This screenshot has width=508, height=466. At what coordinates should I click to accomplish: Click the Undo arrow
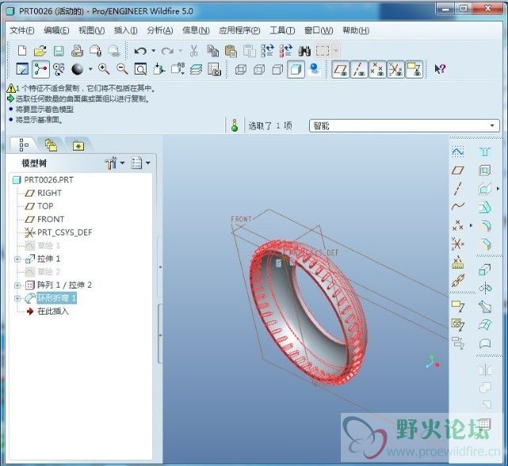pos(140,51)
